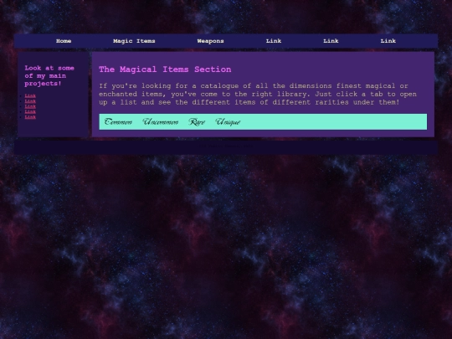
Task: Click the fourth sidebar project Link
Action: [30, 111]
